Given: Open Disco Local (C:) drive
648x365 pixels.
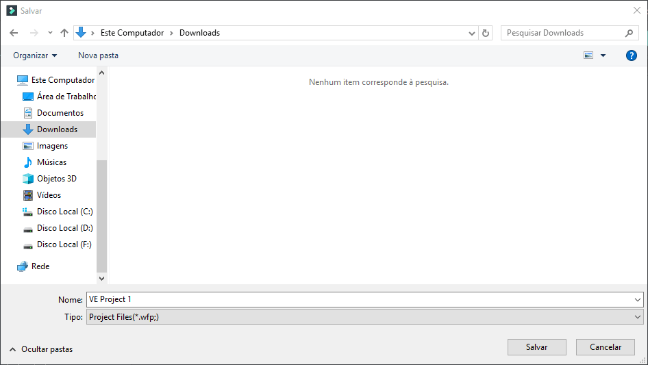Looking at the screenshot, I should click(65, 212).
